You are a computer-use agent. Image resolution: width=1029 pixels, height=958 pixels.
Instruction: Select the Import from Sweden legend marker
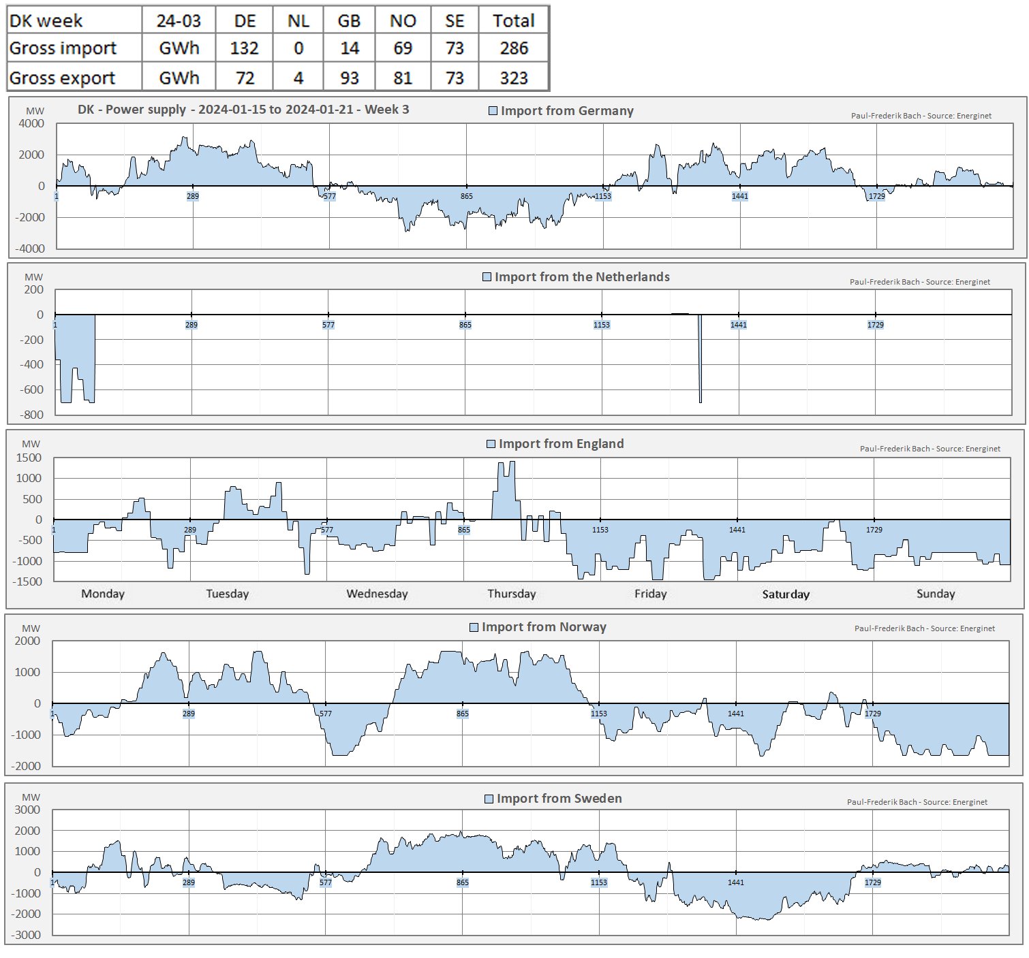coord(489,799)
